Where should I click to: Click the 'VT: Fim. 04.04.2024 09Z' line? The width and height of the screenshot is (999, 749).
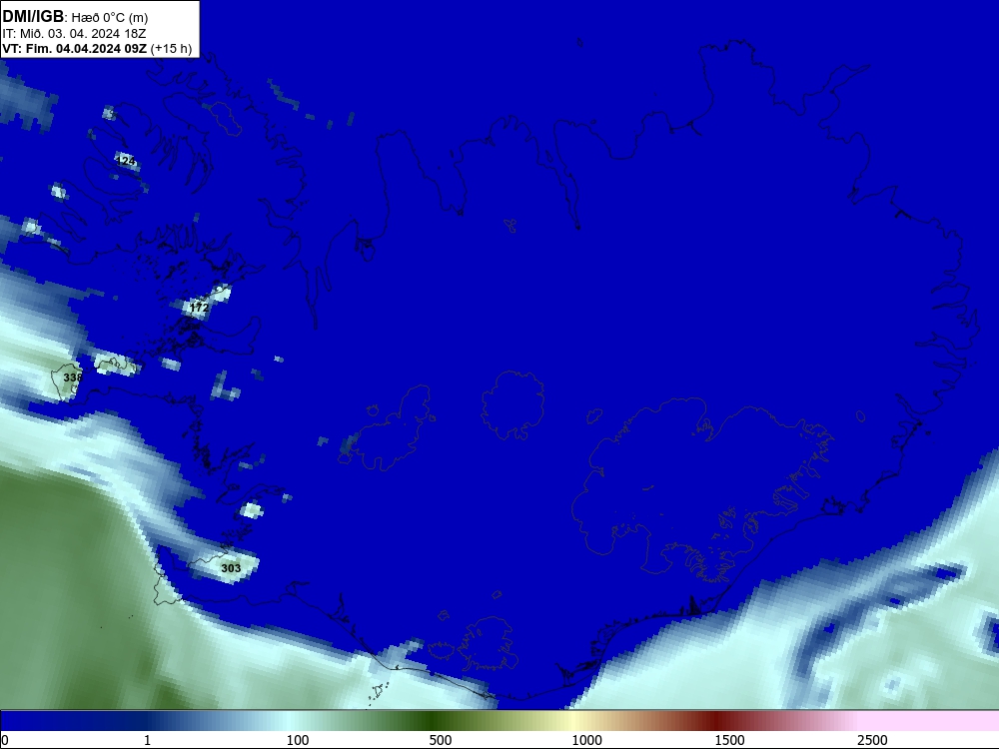point(74,48)
